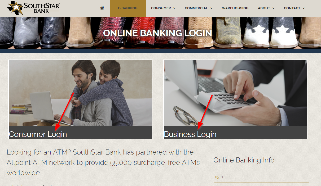The image size is (321, 186).
Task: Click the Online Banking Info heading
Action: tap(244, 160)
